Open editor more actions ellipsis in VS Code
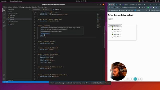 pos(103,9)
